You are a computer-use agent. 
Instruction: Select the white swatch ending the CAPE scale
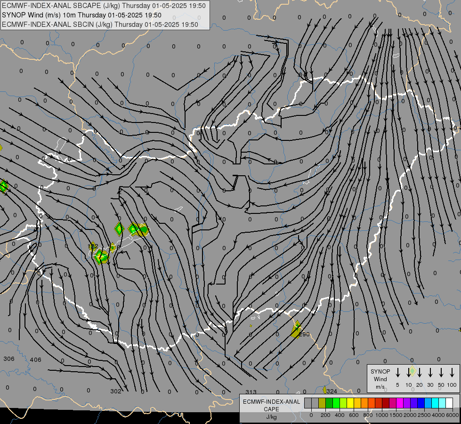pyautogui.click(x=449, y=403)
